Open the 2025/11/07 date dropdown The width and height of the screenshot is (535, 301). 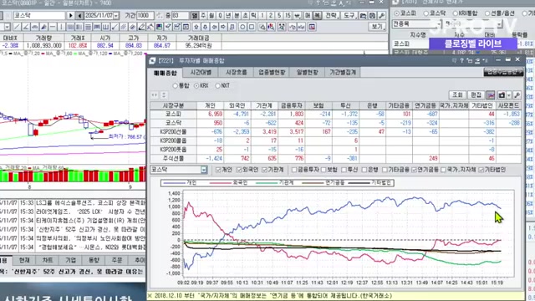pos(116,16)
